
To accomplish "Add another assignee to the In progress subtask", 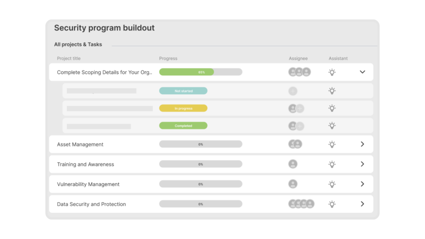I will click(300, 109).
